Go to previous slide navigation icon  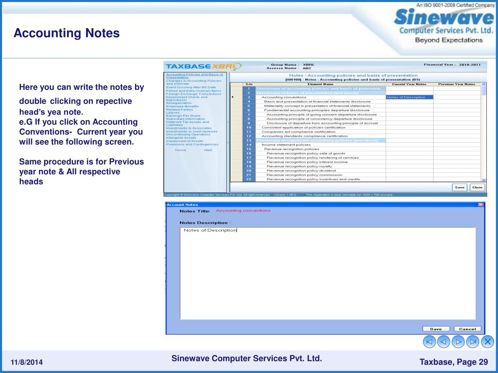444,341
